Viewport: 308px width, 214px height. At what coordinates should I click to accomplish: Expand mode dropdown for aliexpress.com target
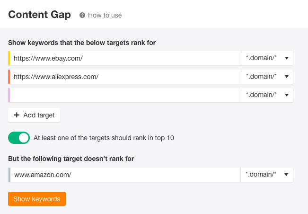click(267, 77)
